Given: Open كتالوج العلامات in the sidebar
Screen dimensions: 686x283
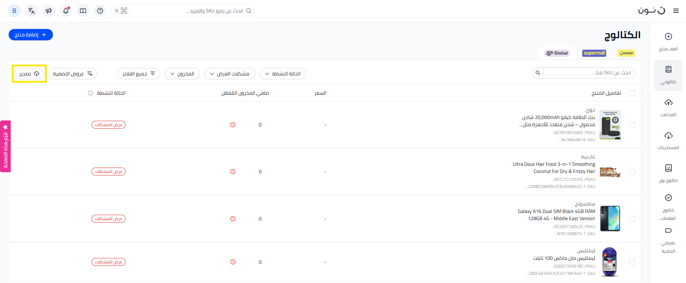Looking at the screenshot, I should tap(668, 207).
